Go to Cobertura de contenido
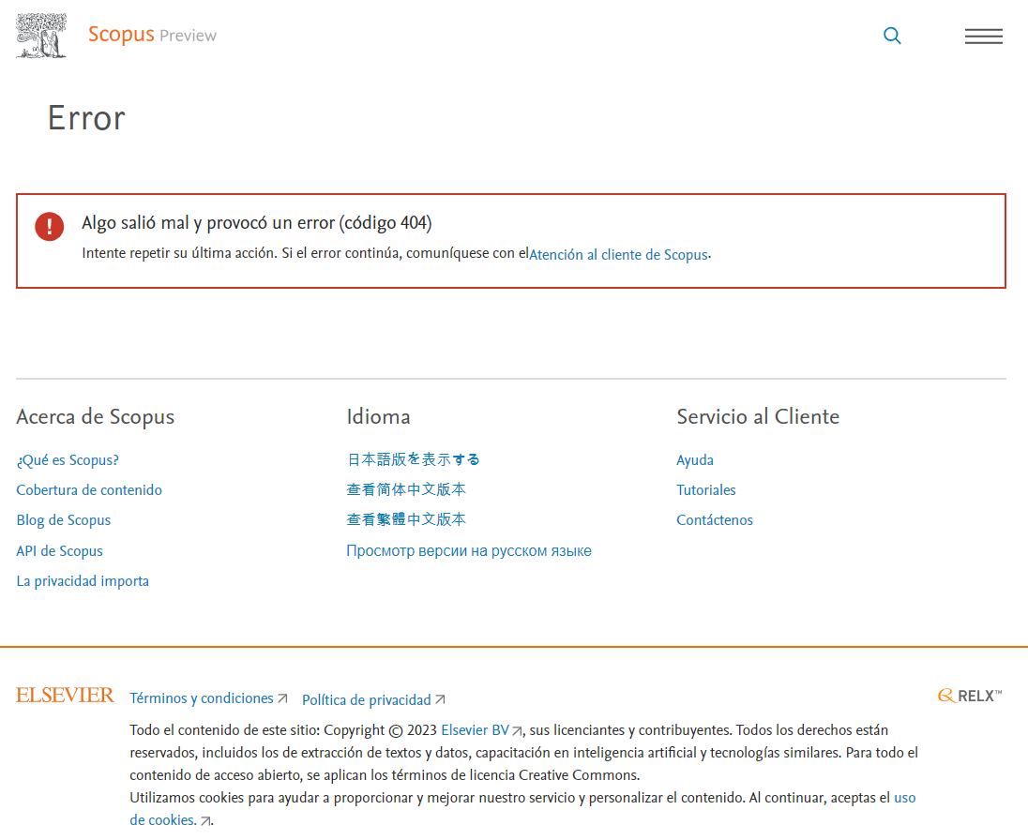1028x840 pixels. [x=89, y=490]
